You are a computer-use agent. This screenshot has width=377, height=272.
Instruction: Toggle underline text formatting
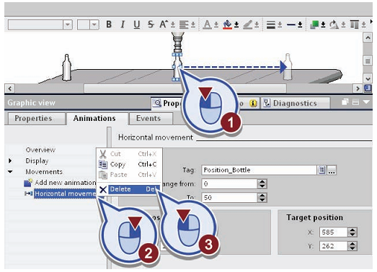point(136,24)
